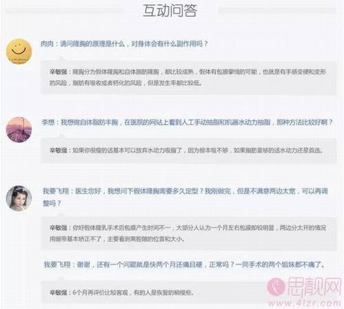Open username 肉肉 profile link
Image resolution: width=344 pixels, height=309 pixels.
(x=47, y=44)
